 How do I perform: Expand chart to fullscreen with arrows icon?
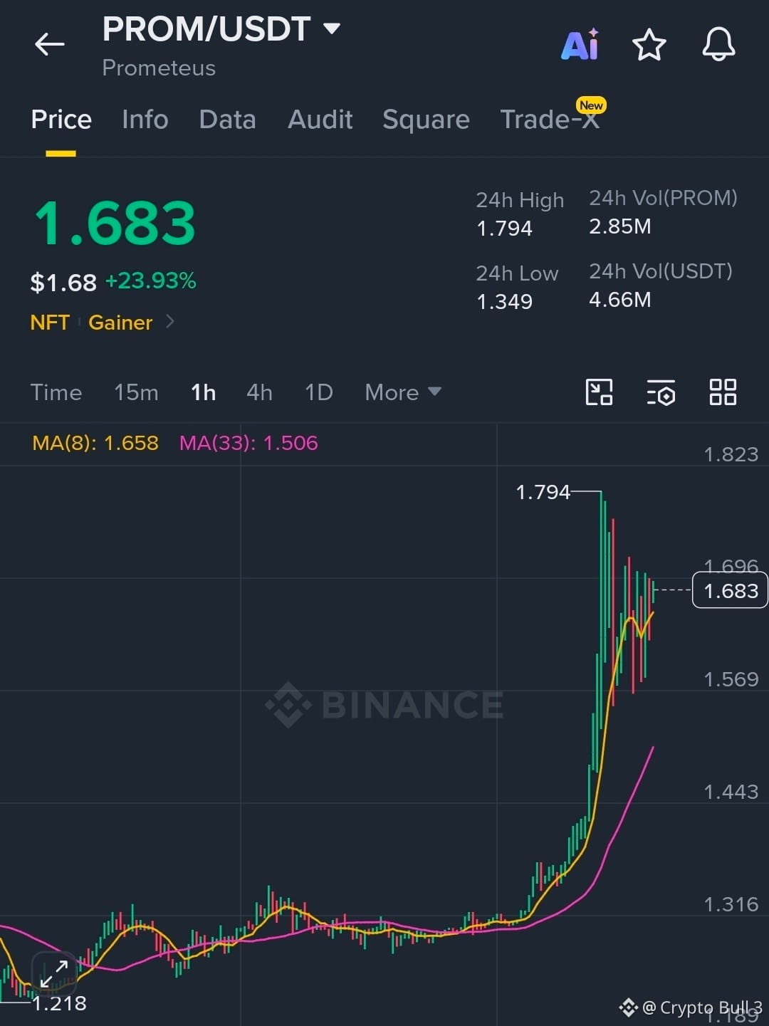[54, 974]
